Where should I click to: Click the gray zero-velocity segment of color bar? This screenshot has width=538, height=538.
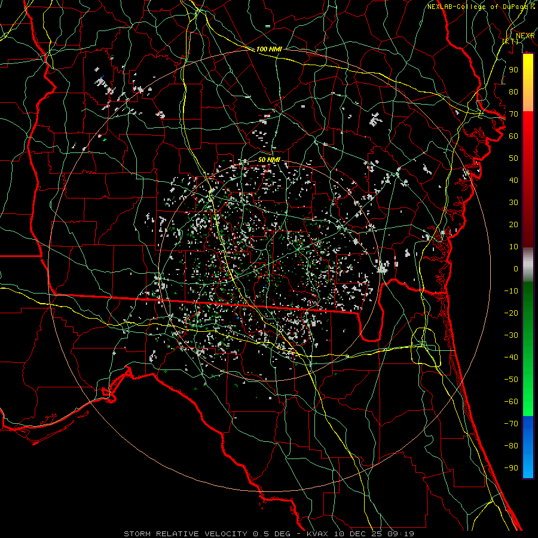click(x=528, y=265)
